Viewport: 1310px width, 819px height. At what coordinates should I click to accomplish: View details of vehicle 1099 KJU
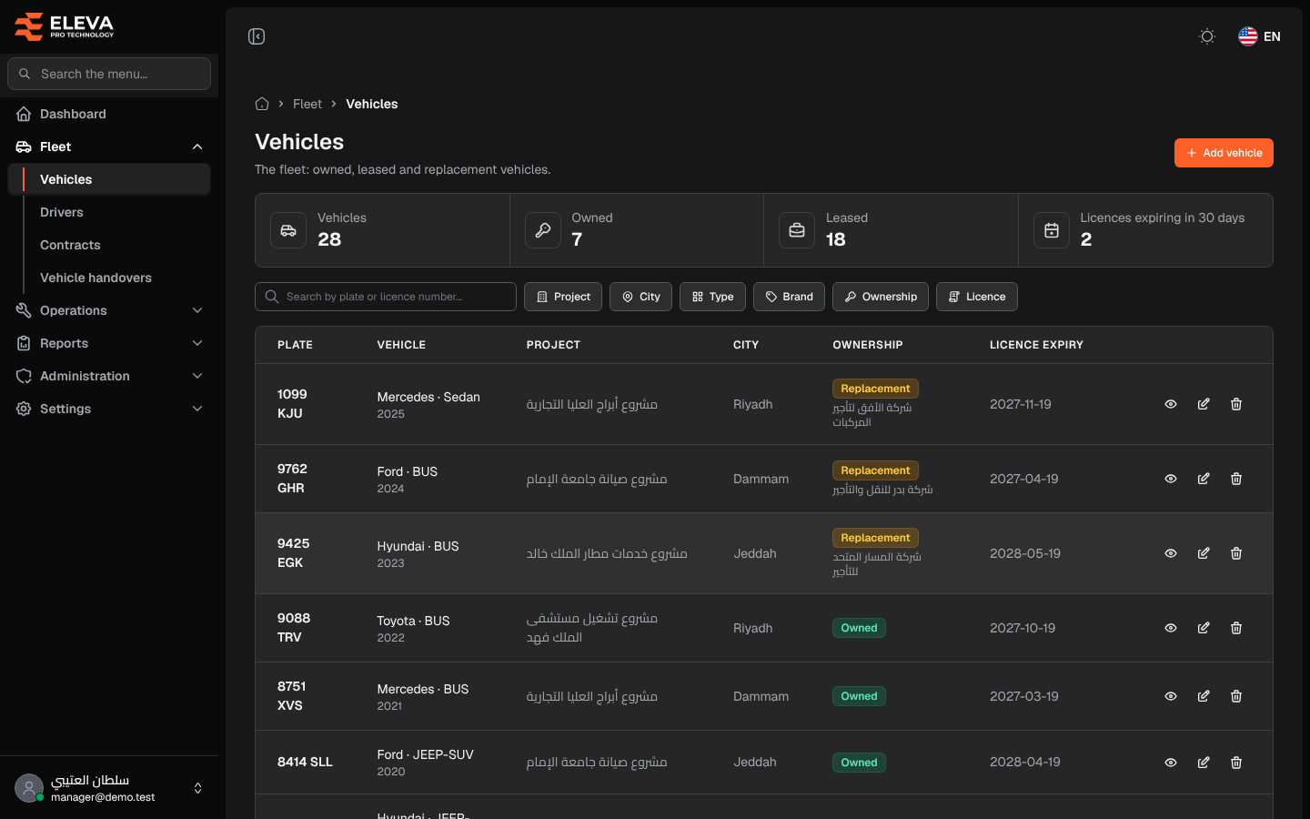[1171, 404]
